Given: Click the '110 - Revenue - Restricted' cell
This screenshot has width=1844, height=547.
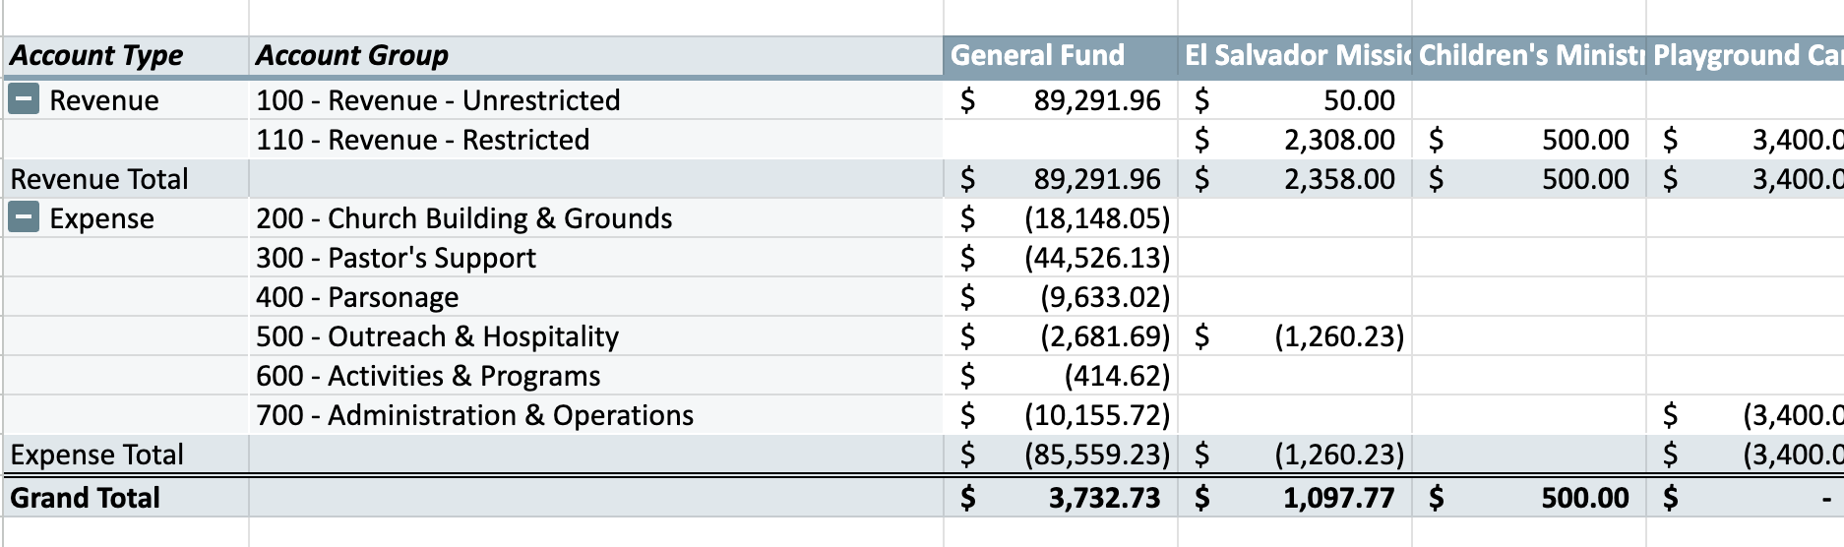Looking at the screenshot, I should point(423,140).
